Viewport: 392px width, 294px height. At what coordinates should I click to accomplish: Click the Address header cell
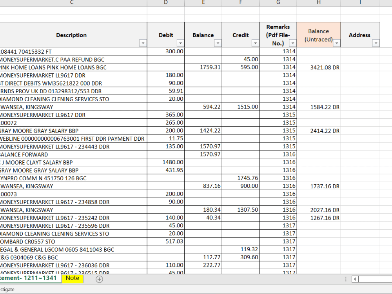(360, 35)
